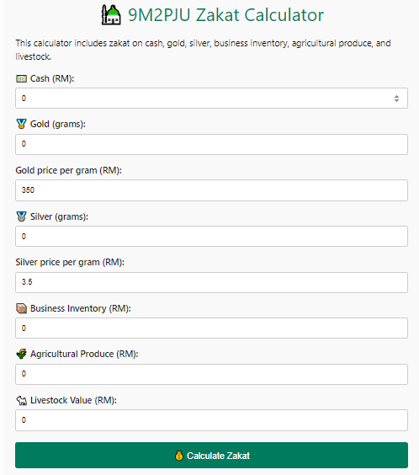
Task: Click the cash banknote icon
Action: pos(21,79)
